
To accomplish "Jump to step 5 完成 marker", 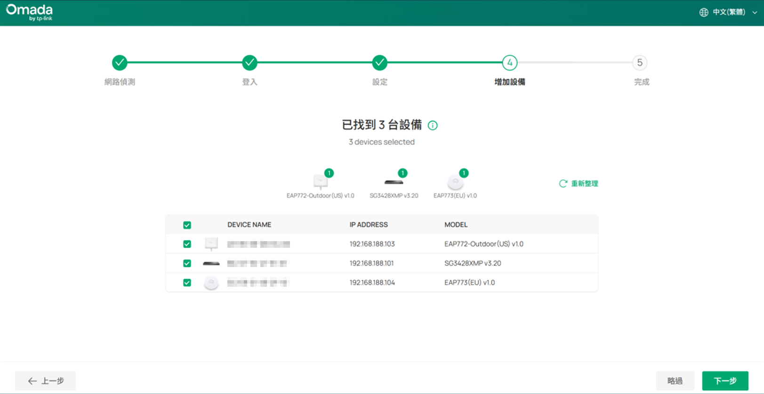I will pyautogui.click(x=640, y=63).
